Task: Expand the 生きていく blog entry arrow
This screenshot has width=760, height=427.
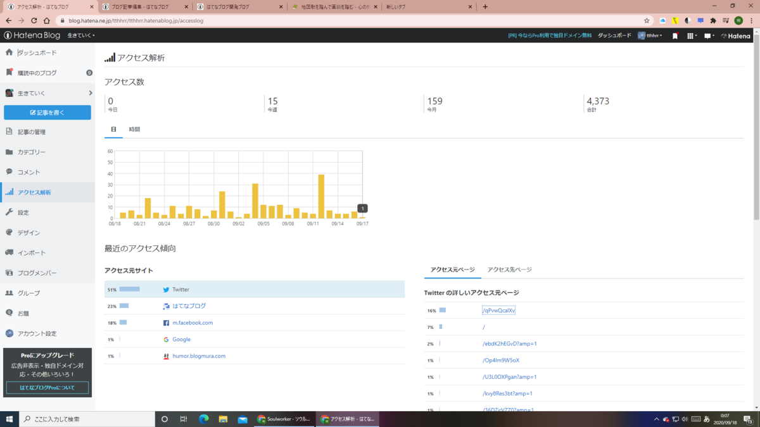Action: point(91,93)
